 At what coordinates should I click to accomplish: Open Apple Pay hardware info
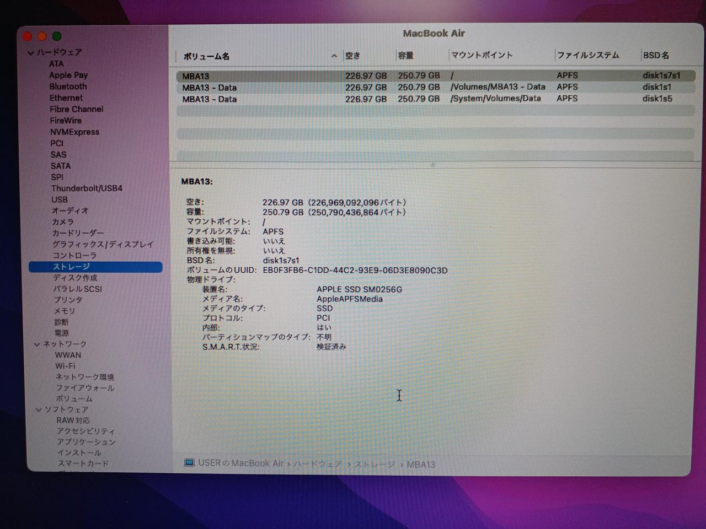(68, 75)
